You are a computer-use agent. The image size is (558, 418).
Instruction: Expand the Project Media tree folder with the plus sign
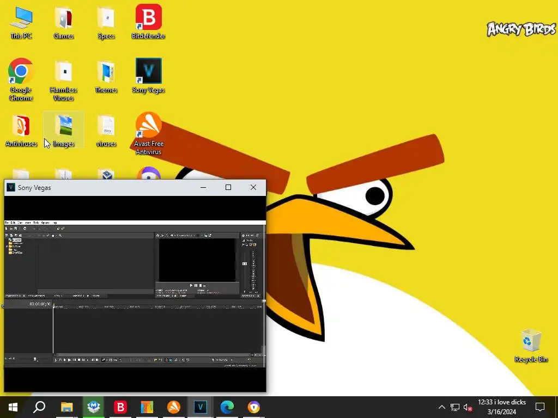tap(7, 247)
